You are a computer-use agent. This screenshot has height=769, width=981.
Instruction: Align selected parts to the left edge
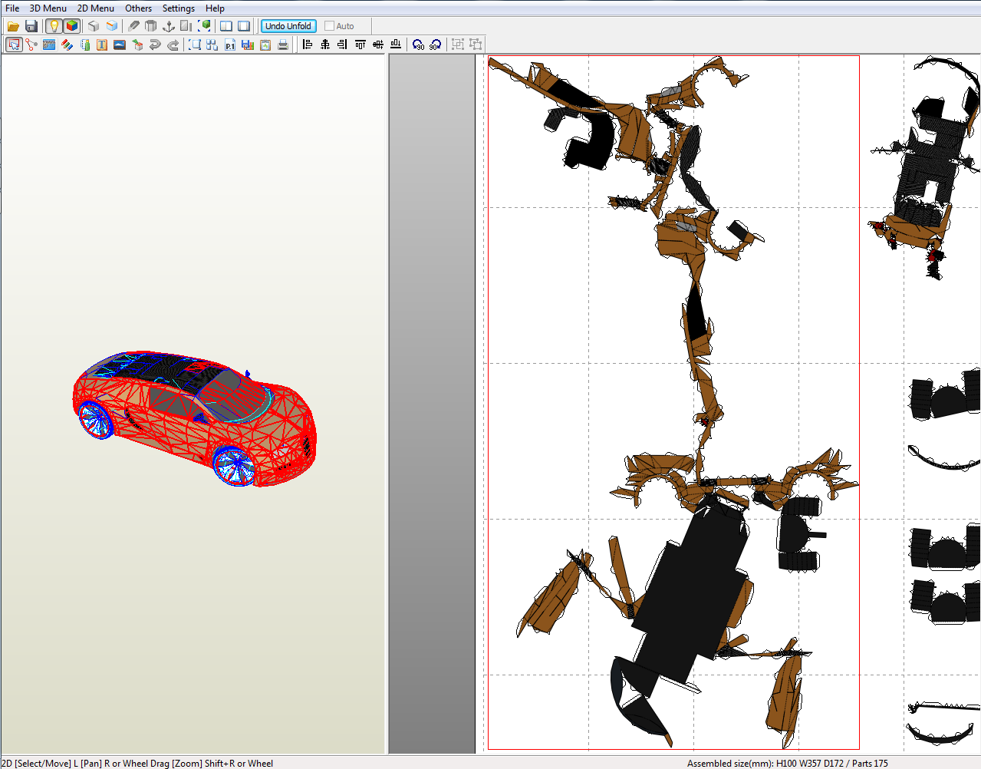(306, 44)
